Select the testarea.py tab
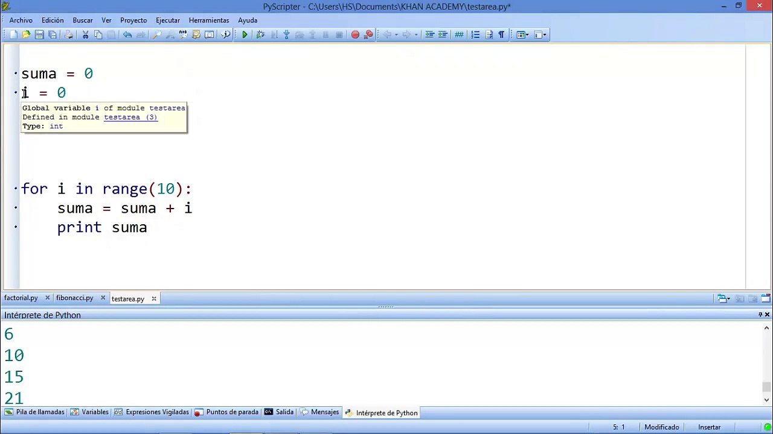Image resolution: width=773 pixels, height=434 pixels. [x=128, y=298]
